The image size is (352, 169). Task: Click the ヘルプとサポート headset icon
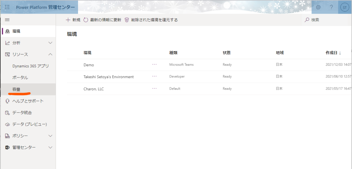coord(8,101)
